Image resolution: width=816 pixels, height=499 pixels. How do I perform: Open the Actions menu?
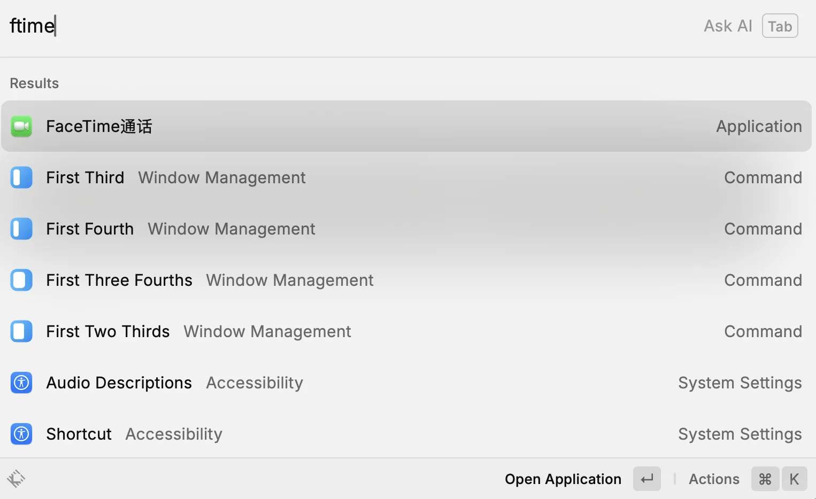click(714, 479)
